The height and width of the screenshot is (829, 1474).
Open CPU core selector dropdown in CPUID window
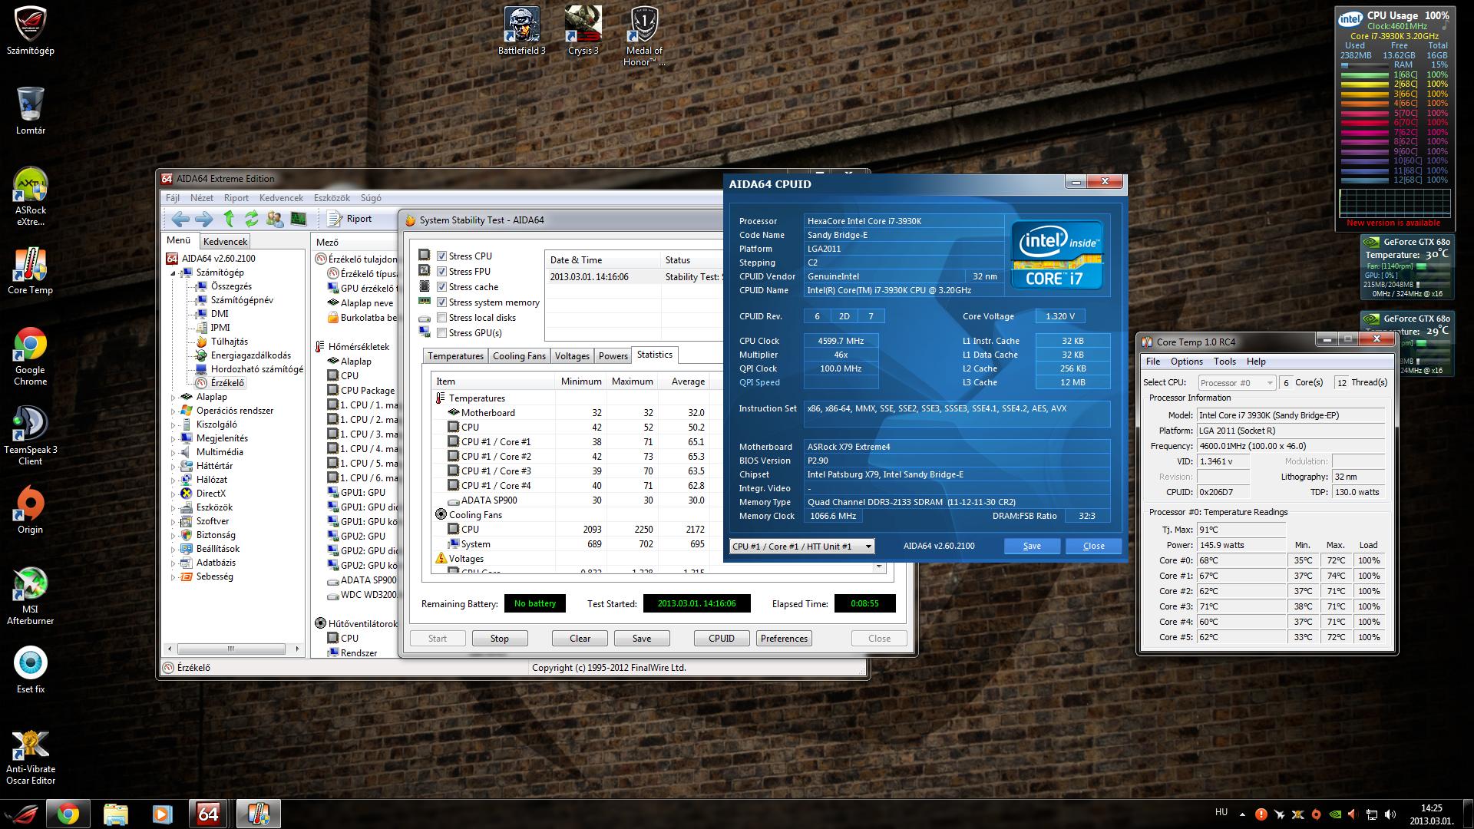tap(801, 547)
